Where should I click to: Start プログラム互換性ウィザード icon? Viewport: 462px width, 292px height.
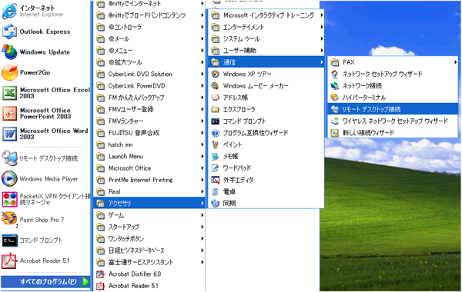click(x=216, y=133)
